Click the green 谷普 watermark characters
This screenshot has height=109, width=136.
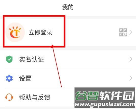87,96
